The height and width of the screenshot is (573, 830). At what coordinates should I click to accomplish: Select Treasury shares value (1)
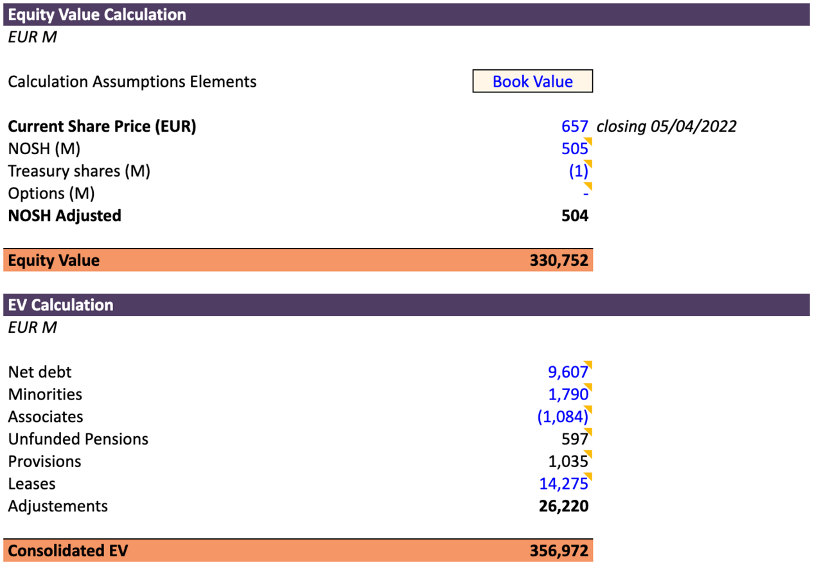tap(579, 171)
